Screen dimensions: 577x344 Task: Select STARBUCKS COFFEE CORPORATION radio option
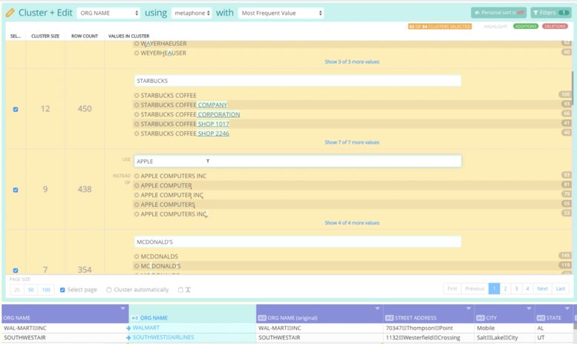137,114
